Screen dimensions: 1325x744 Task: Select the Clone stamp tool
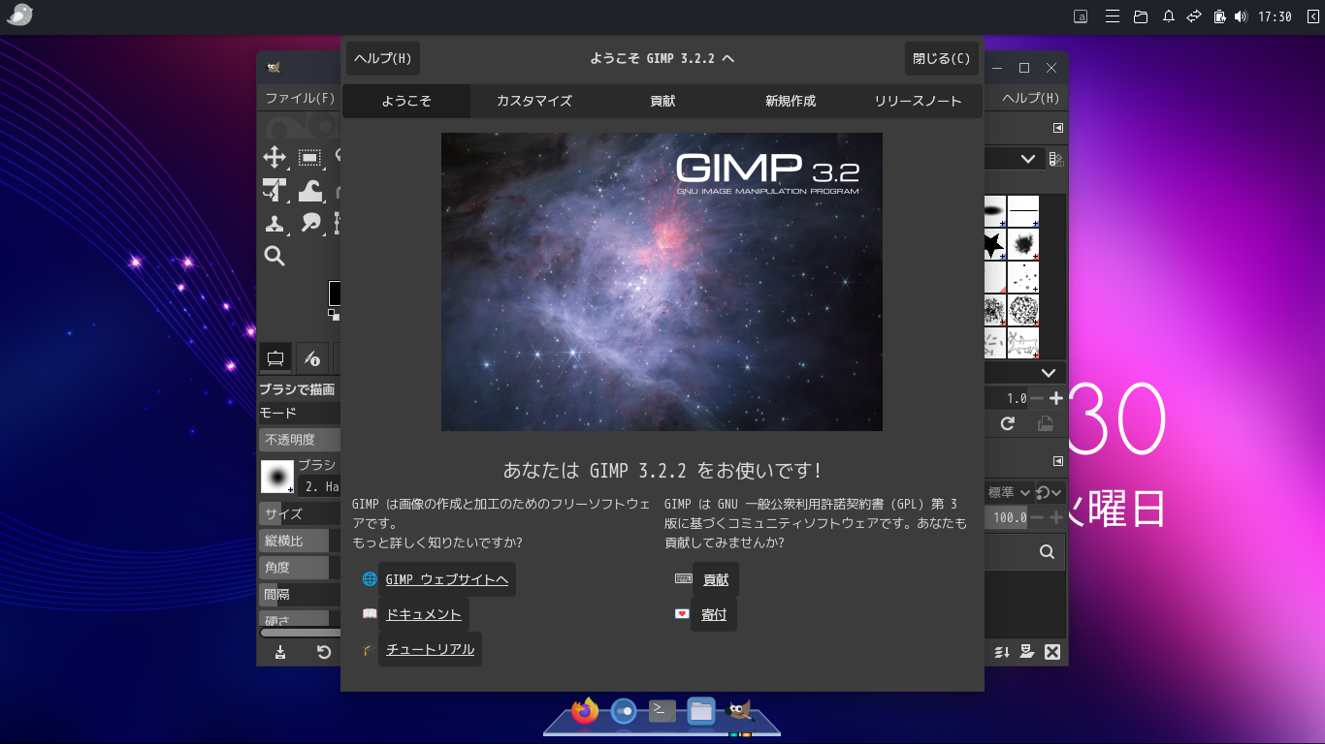275,224
